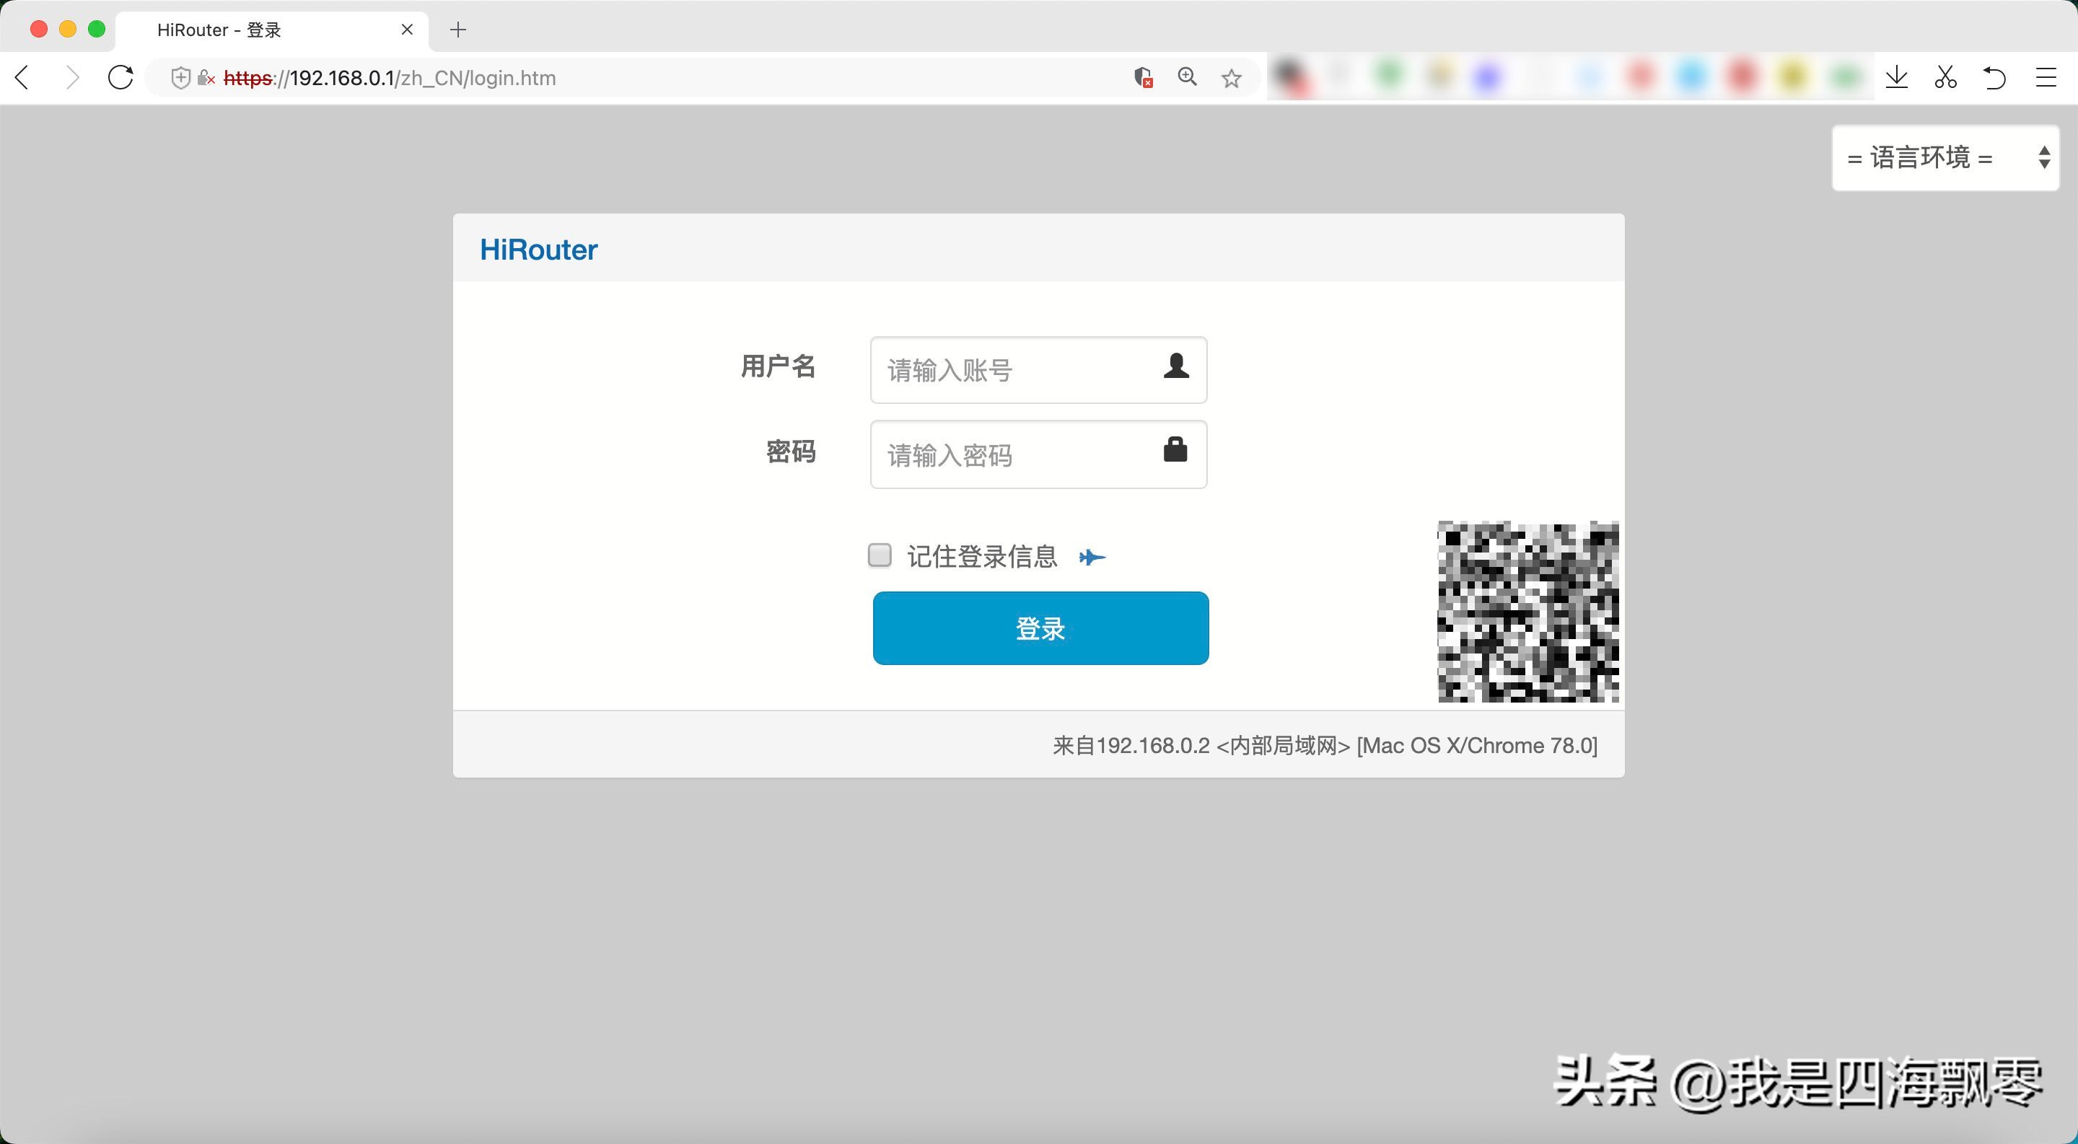Check the 记住登录信息 checkbox
Screen dimensions: 2078x1144
(x=880, y=555)
